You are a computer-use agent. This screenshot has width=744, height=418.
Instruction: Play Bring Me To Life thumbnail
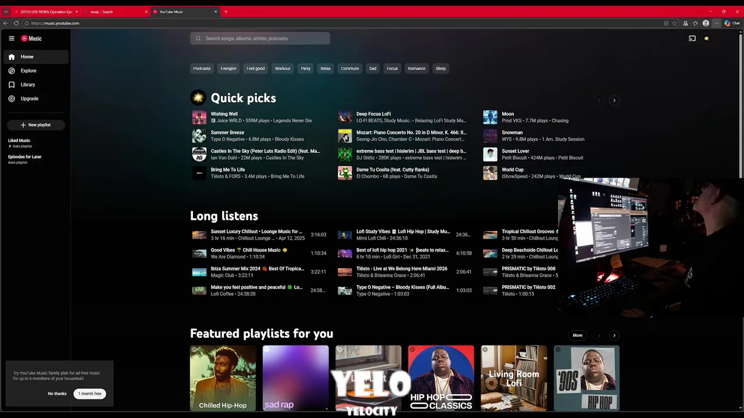tap(199, 173)
